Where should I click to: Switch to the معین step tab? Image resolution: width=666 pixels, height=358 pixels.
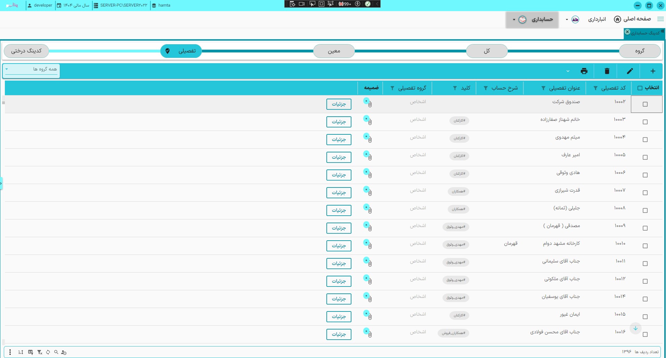point(334,51)
